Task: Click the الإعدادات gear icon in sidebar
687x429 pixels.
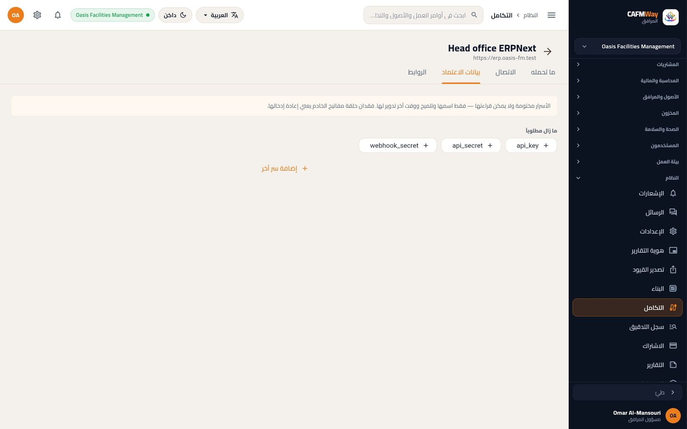Action: pyautogui.click(x=673, y=231)
